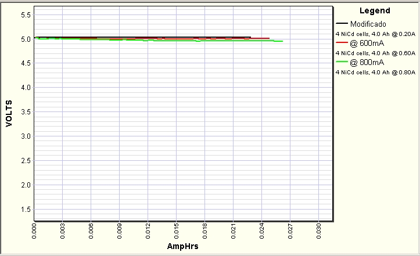This screenshot has width=420, height=256.
Task: Click the AmpHrs horizontal axis title
Action: 182,246
